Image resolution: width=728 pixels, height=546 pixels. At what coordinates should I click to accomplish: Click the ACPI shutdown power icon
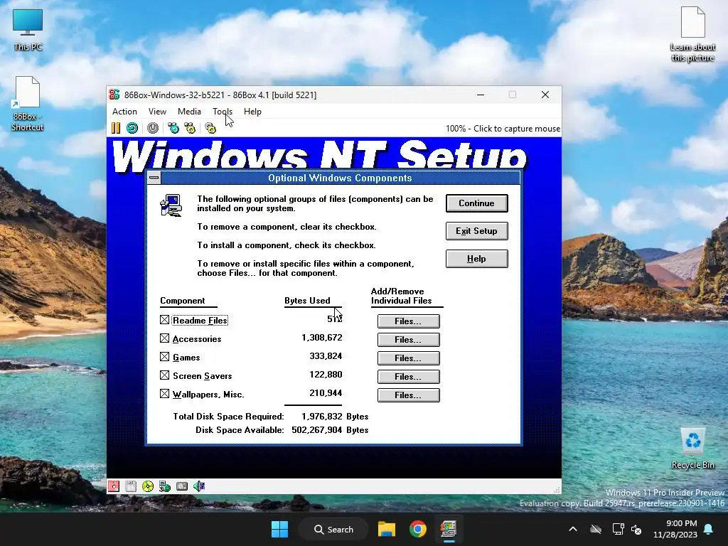[153, 128]
